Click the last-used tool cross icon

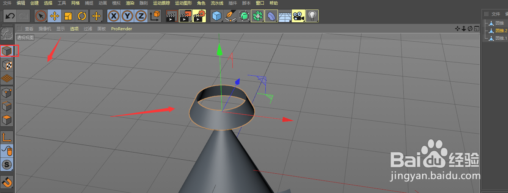[96, 16]
